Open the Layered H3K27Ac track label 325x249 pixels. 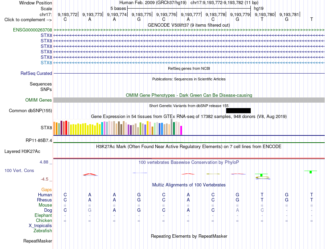[22, 152]
